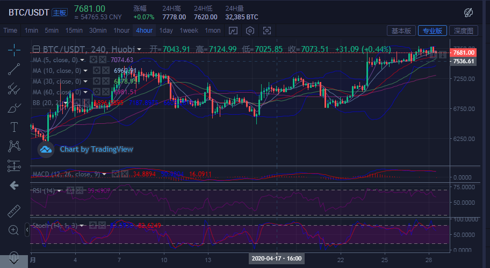
Task: Switch to 15min interval
Action: (x=74, y=31)
